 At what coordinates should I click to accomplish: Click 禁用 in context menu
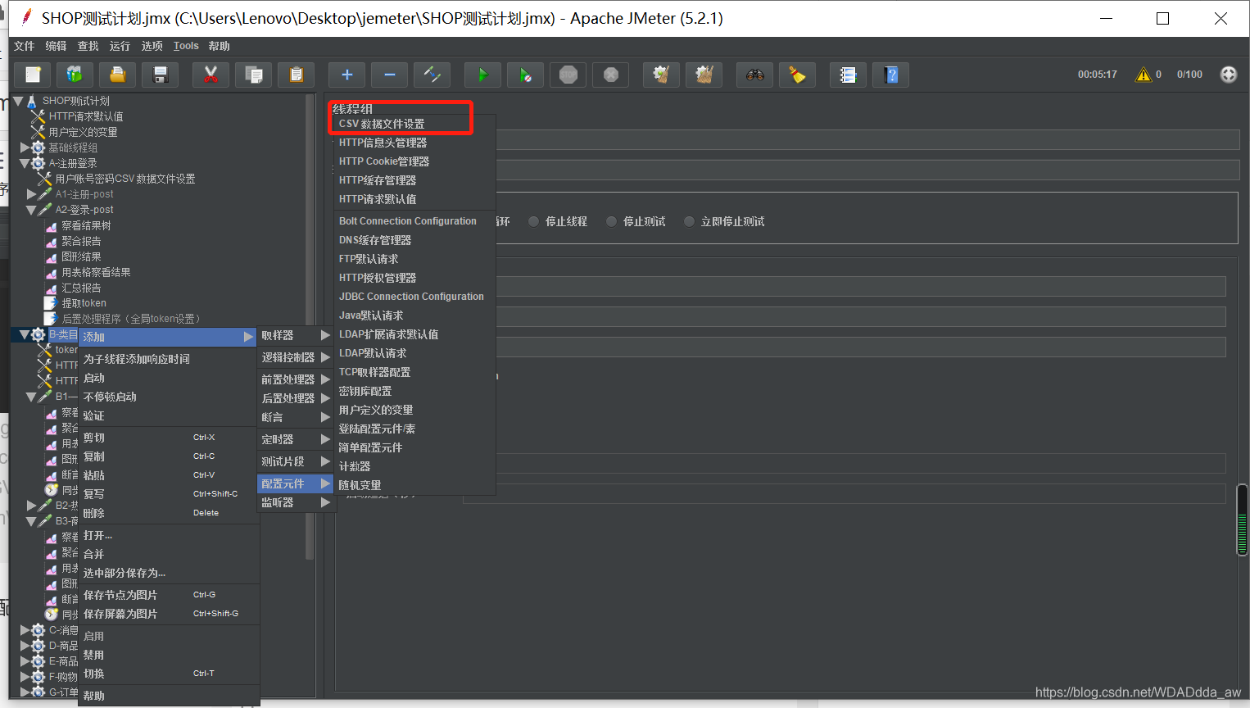(168, 655)
